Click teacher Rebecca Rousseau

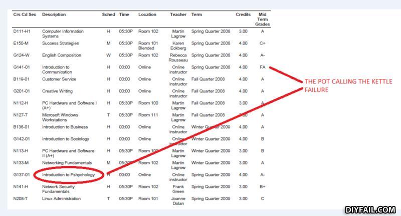click(178, 58)
